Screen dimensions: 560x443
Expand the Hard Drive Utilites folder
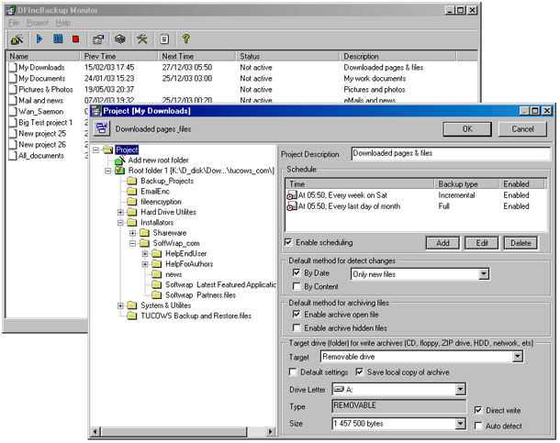[x=120, y=212]
